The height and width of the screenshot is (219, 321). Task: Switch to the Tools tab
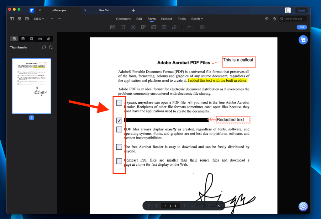tap(182, 19)
